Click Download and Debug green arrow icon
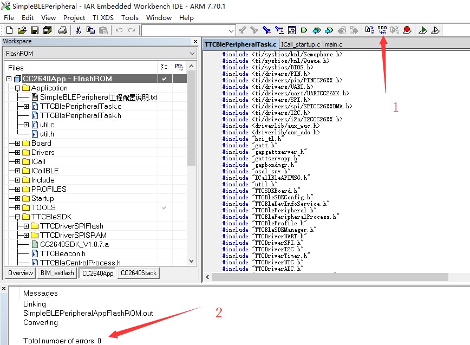The width and height of the screenshot is (470, 345). [423, 30]
